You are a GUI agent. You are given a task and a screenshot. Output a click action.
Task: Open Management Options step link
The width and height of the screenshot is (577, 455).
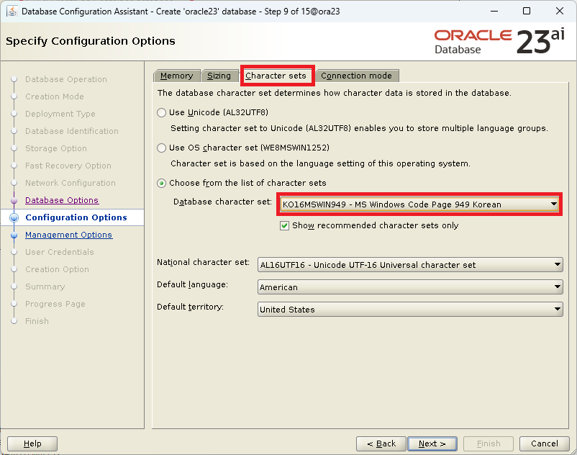point(68,235)
